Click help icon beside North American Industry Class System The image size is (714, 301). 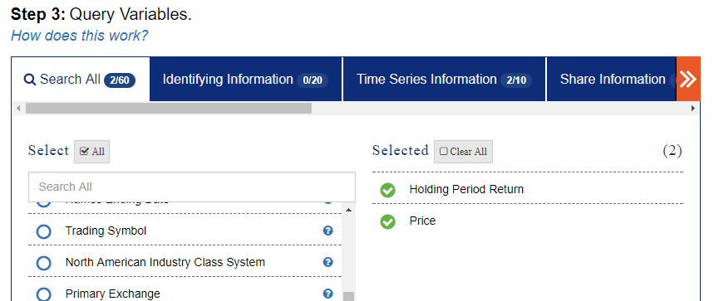point(327,262)
